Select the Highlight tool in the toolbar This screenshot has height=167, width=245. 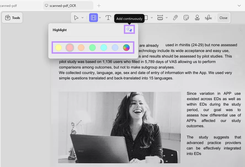pos(94,17)
